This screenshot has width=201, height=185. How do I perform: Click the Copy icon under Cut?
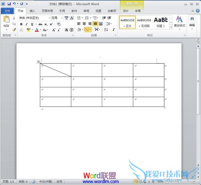(x=14, y=24)
